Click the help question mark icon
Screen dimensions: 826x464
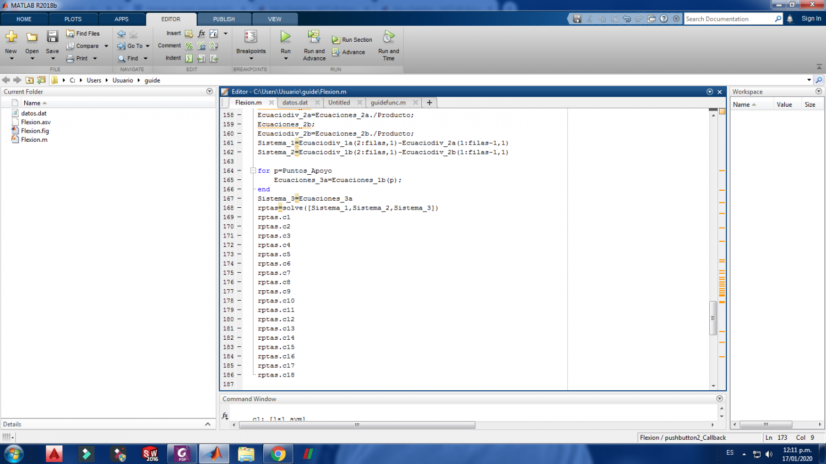[x=664, y=19]
